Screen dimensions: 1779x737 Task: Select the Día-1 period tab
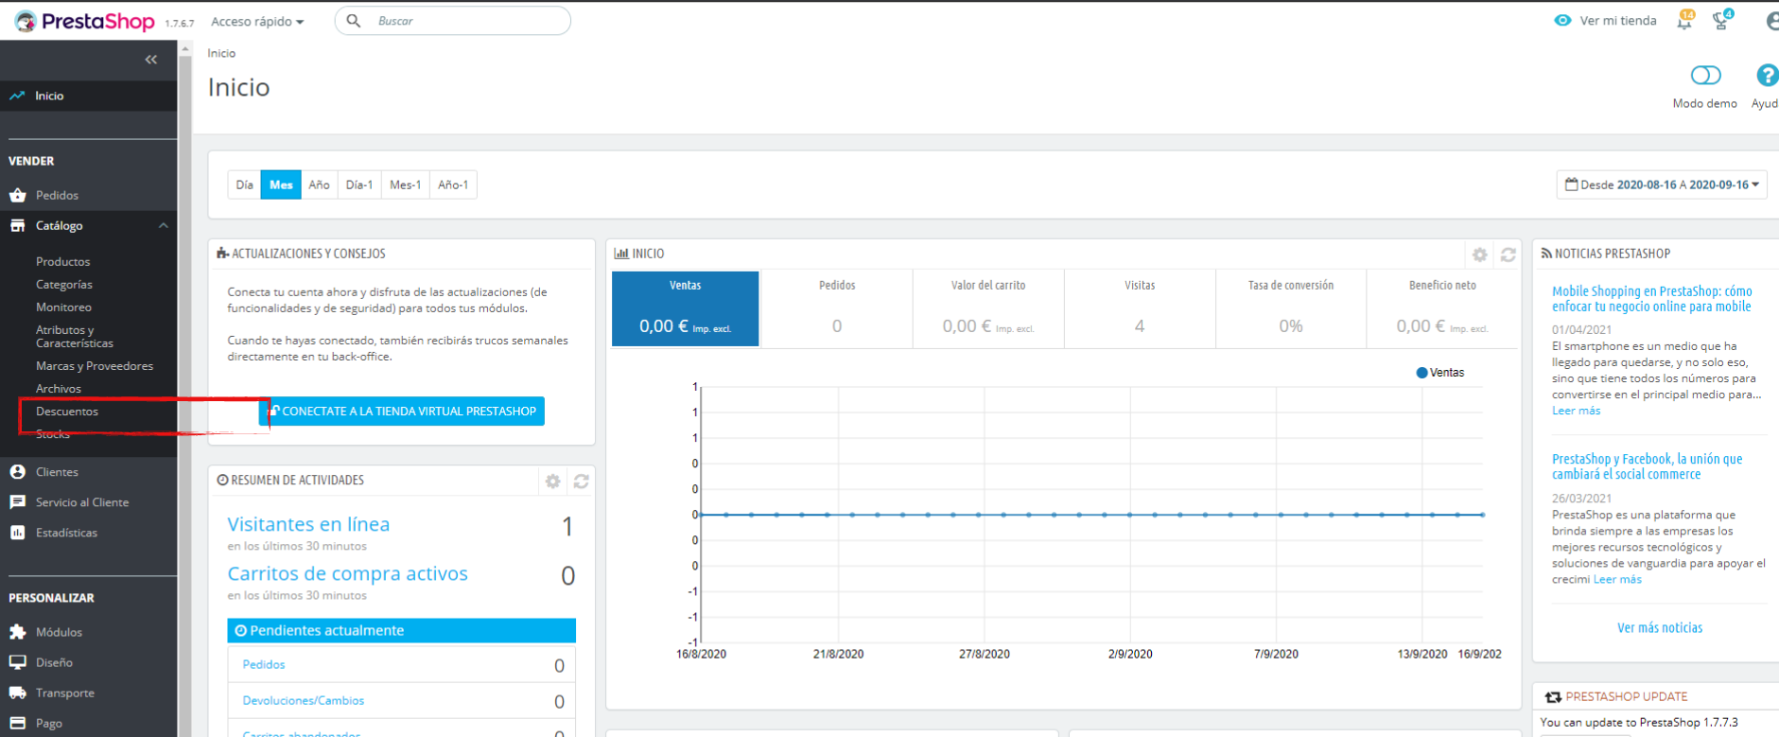[x=359, y=184]
